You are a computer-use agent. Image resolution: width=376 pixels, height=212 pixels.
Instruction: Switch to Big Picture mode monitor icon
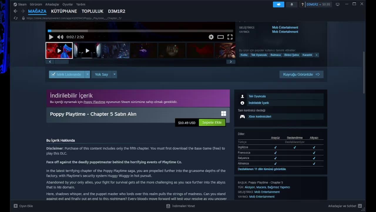(x=338, y=4)
